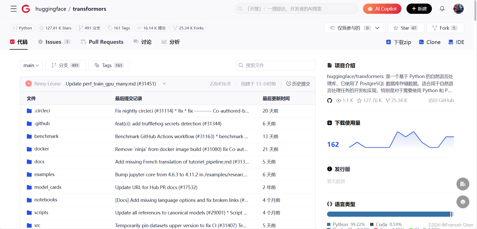Image resolution: width=477 pixels, height=229 pixels.
Task: Switch to the Issues tab
Action: (x=54, y=42)
